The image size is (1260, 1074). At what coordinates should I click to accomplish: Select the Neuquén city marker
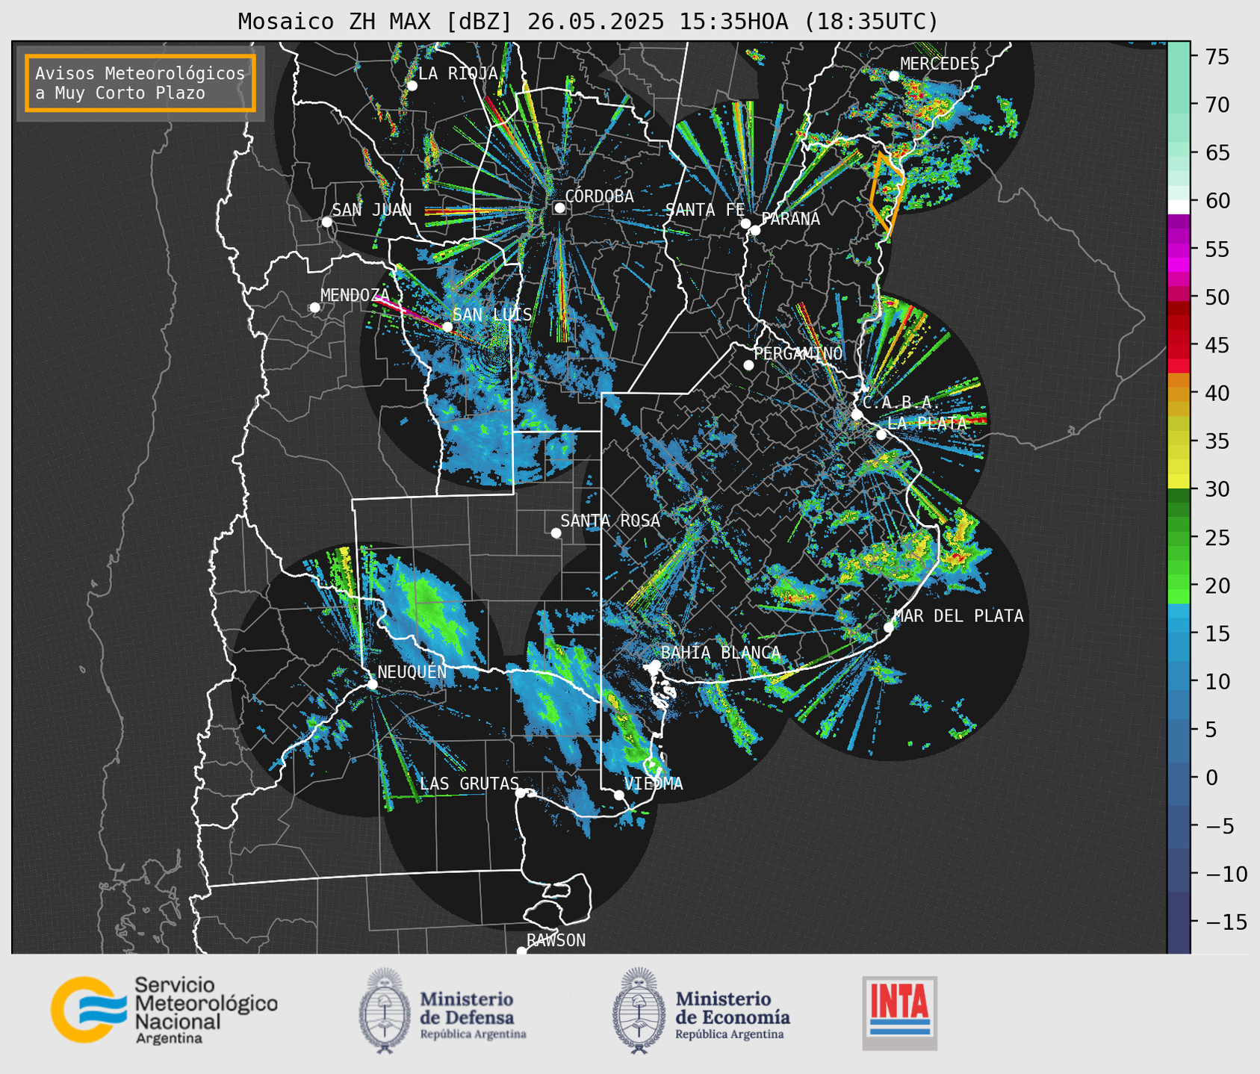coord(372,684)
